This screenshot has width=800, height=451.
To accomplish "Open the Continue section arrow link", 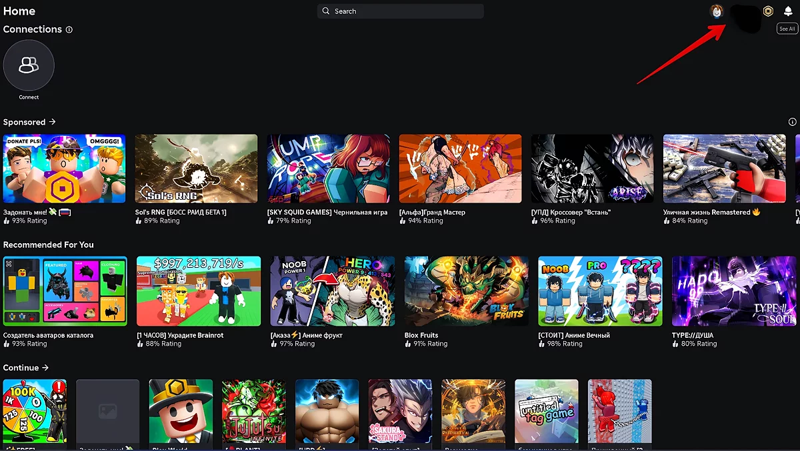I will click(x=26, y=368).
